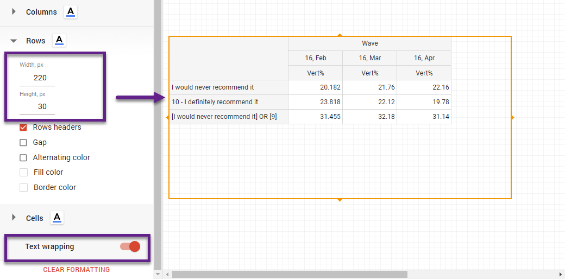Click the top edge resize handle of table
Image resolution: width=565 pixels, height=279 pixels.
340,35
